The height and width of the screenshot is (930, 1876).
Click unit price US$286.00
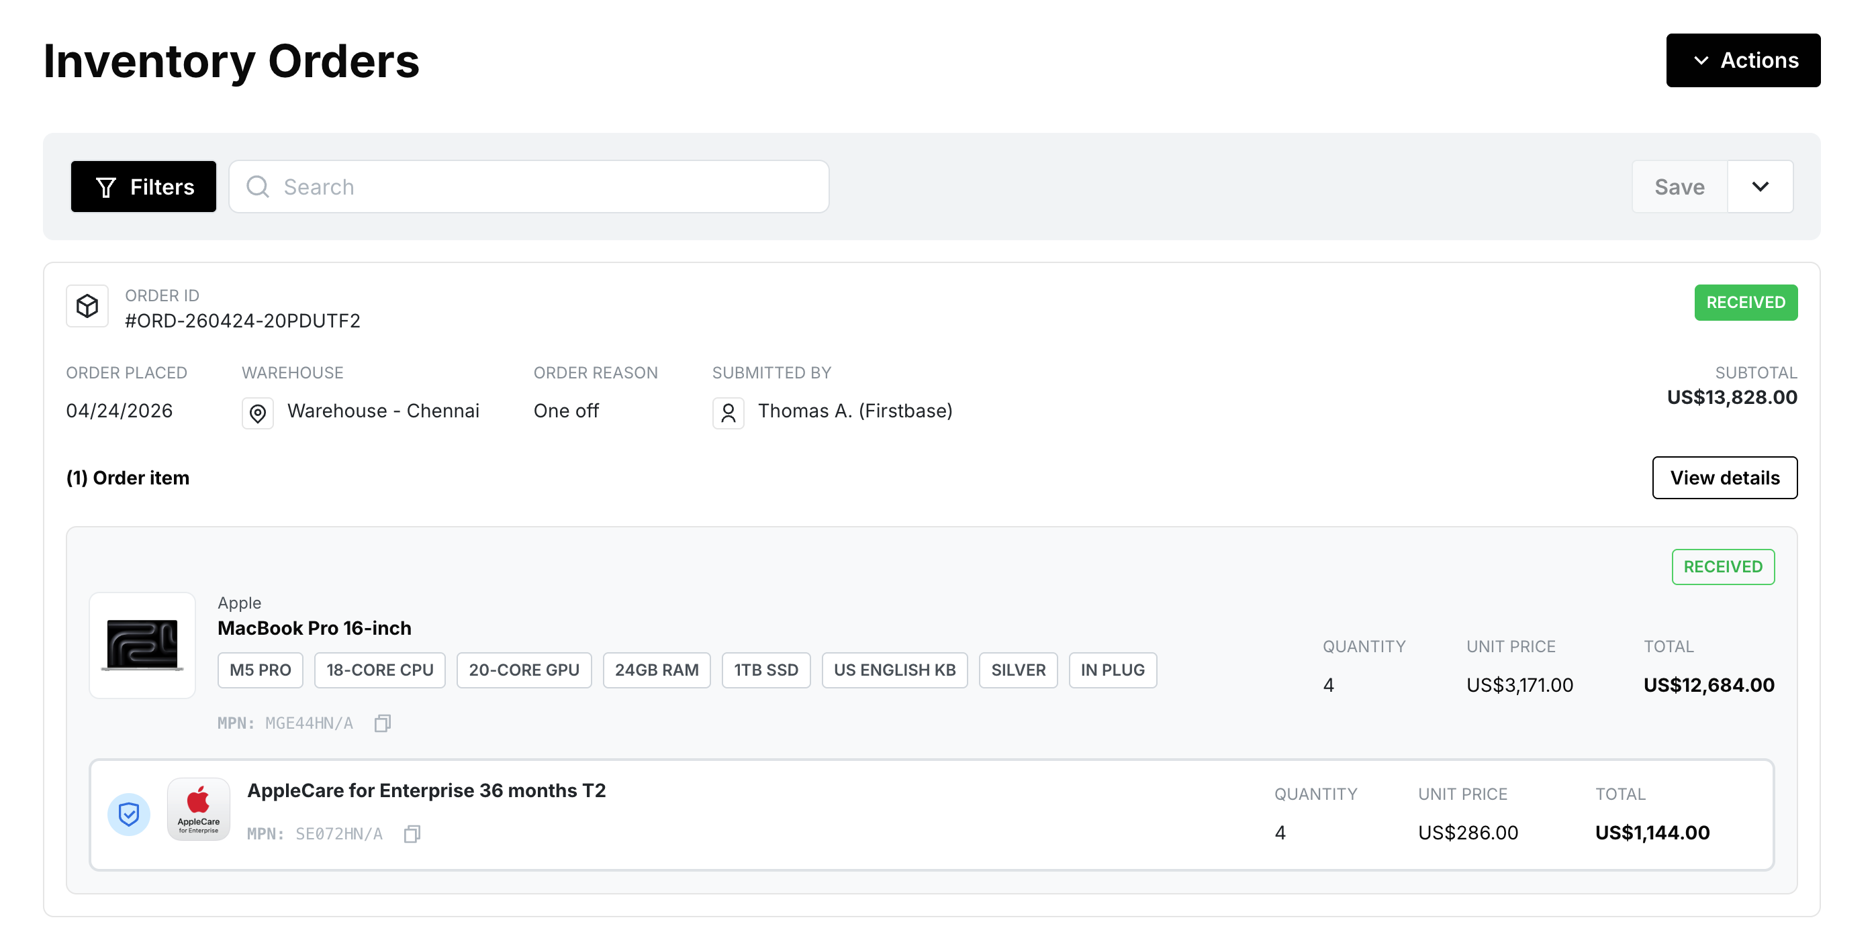tap(1468, 833)
